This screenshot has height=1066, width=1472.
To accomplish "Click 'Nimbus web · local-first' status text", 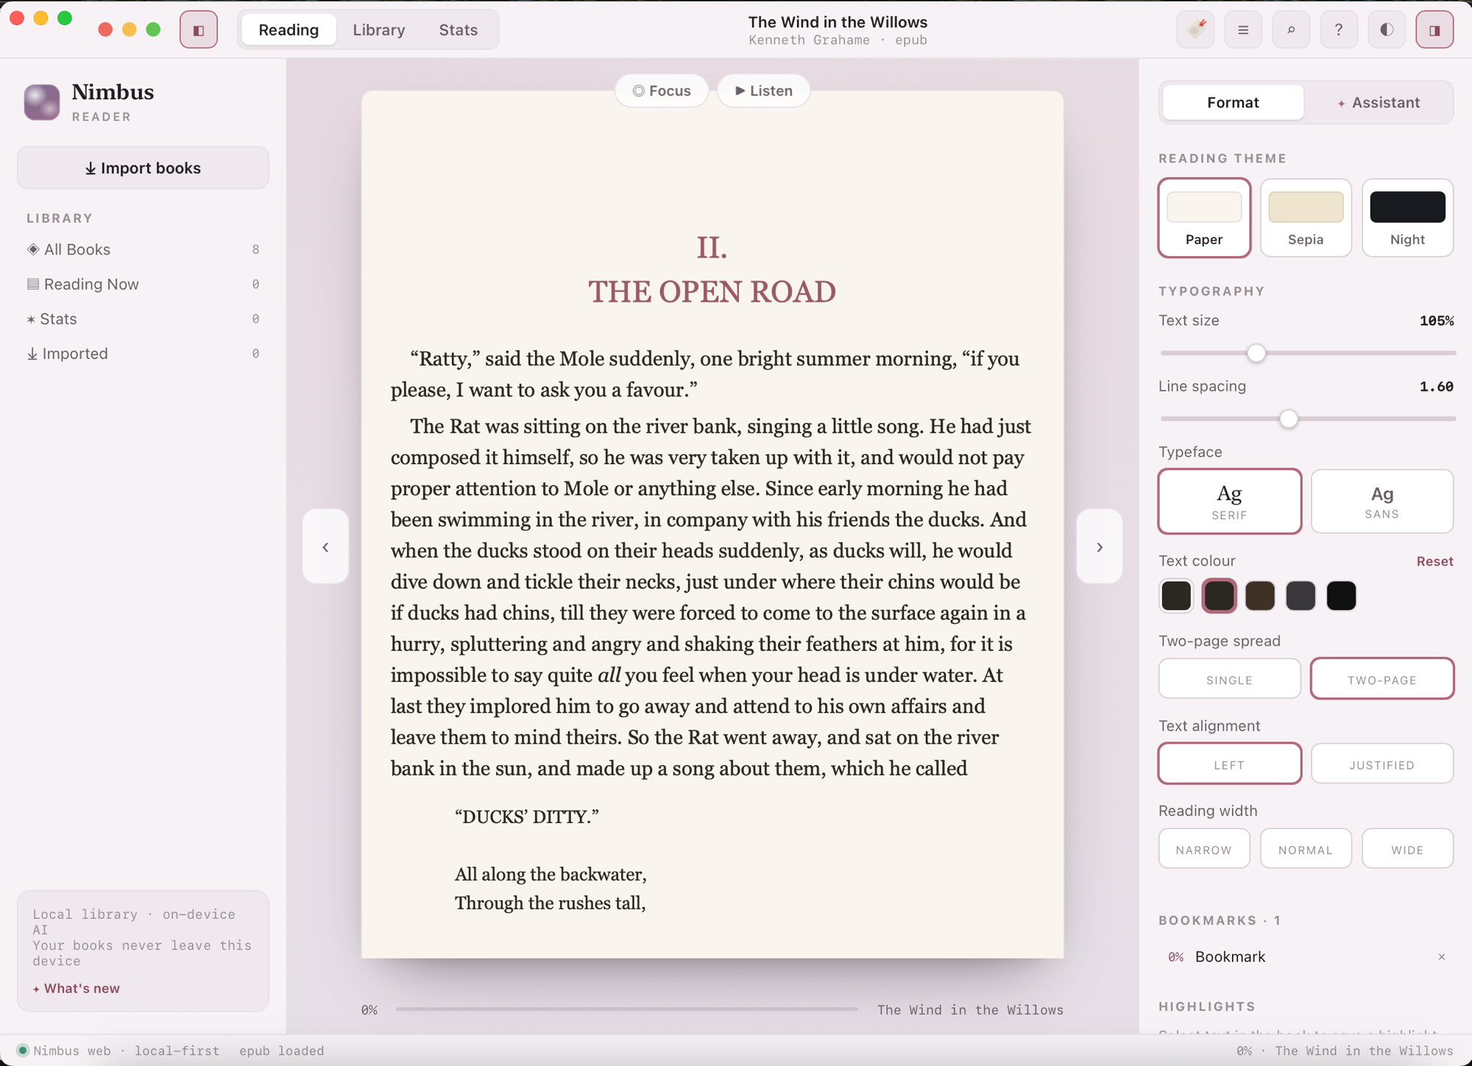I will 127,1051.
